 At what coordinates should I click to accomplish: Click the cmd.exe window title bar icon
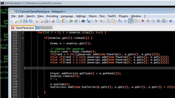tap(2, 3)
